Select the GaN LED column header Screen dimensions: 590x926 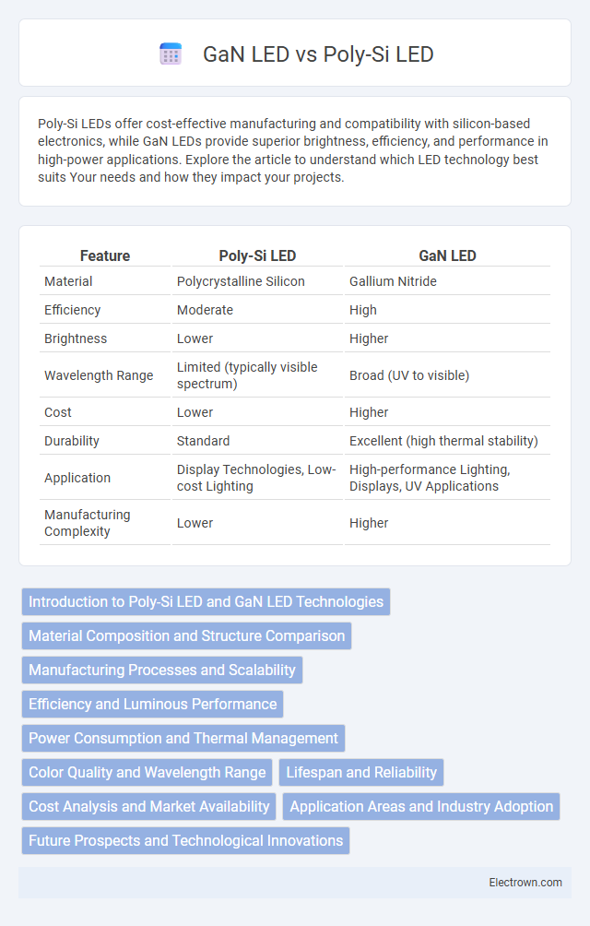tap(447, 255)
